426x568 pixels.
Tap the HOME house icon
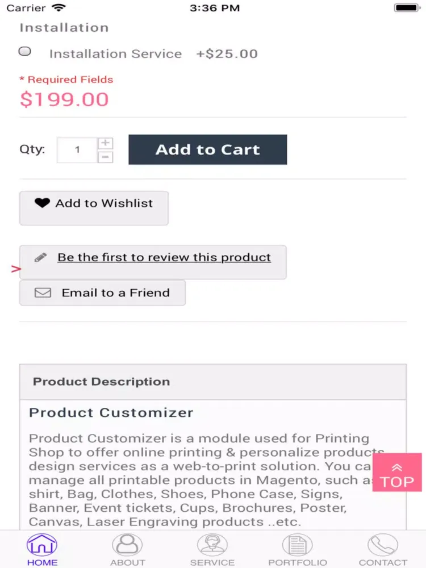(42, 546)
